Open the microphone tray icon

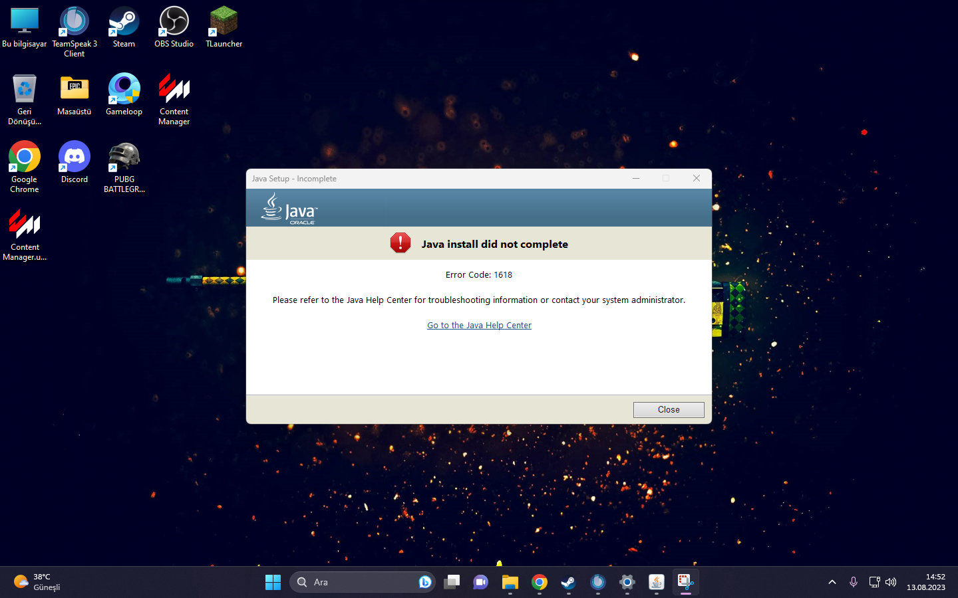(854, 582)
